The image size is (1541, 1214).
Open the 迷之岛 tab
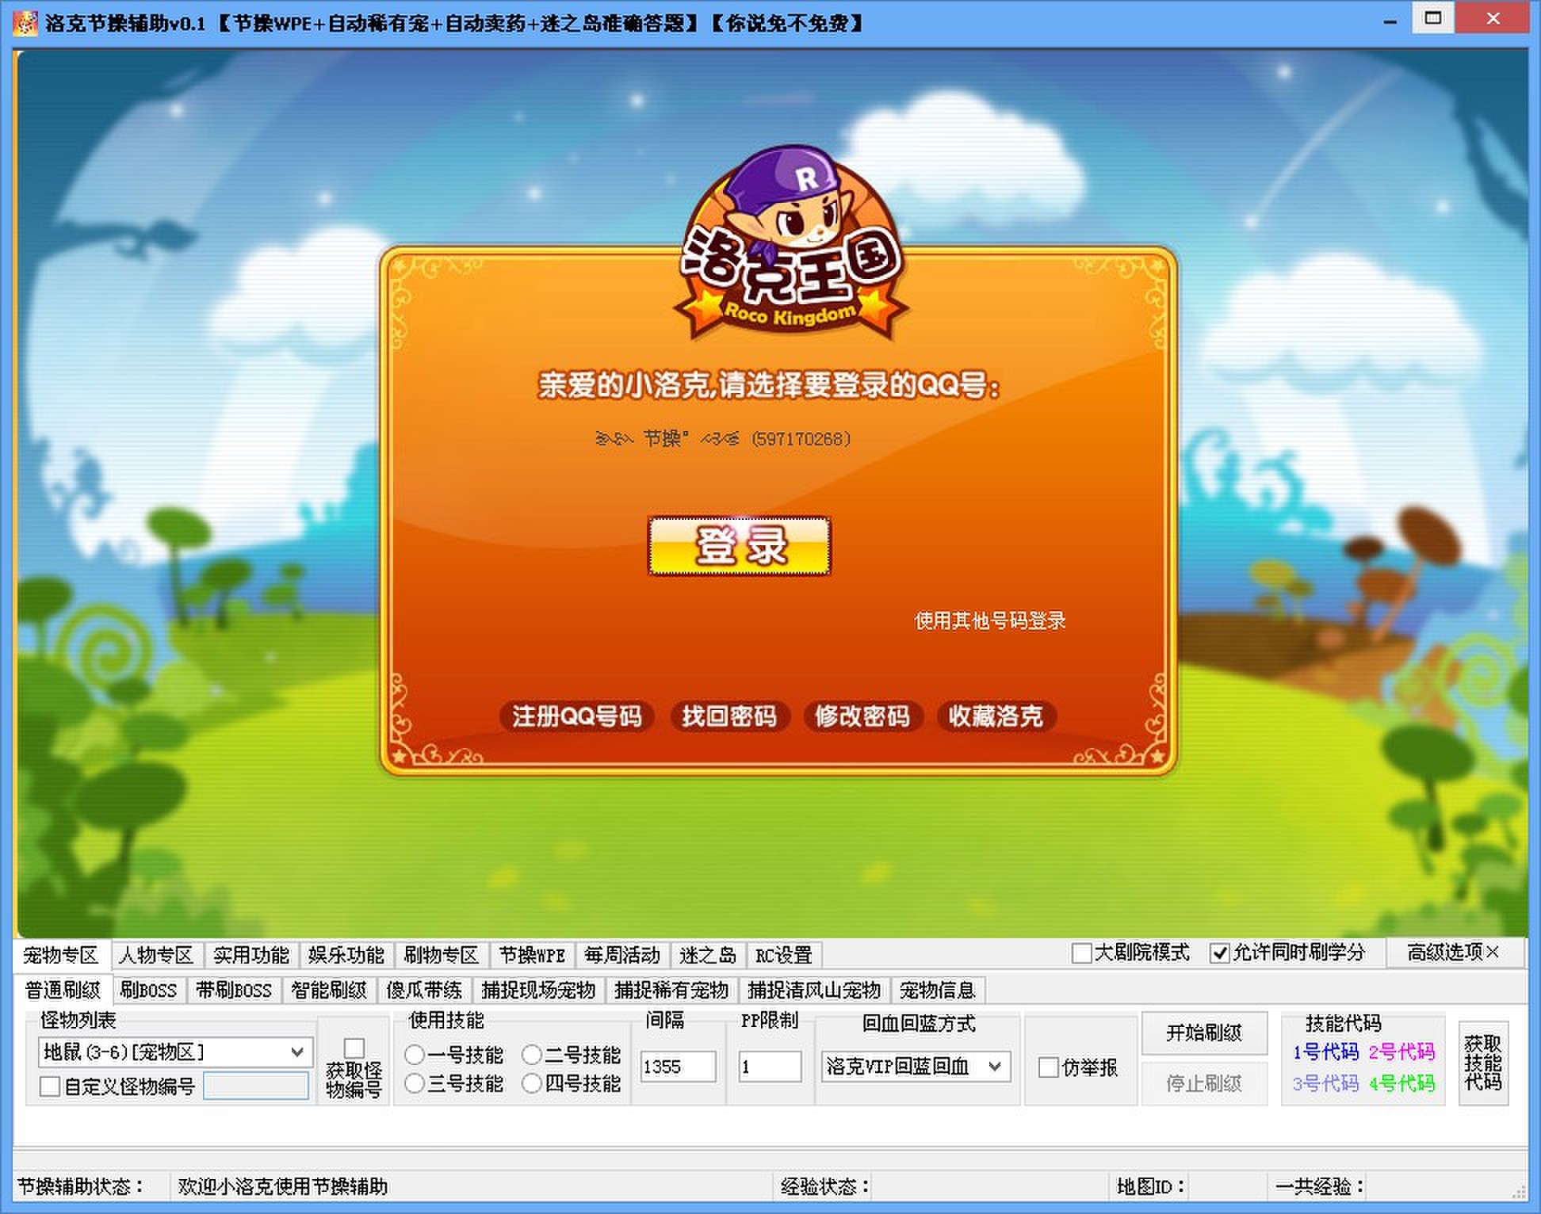(708, 955)
